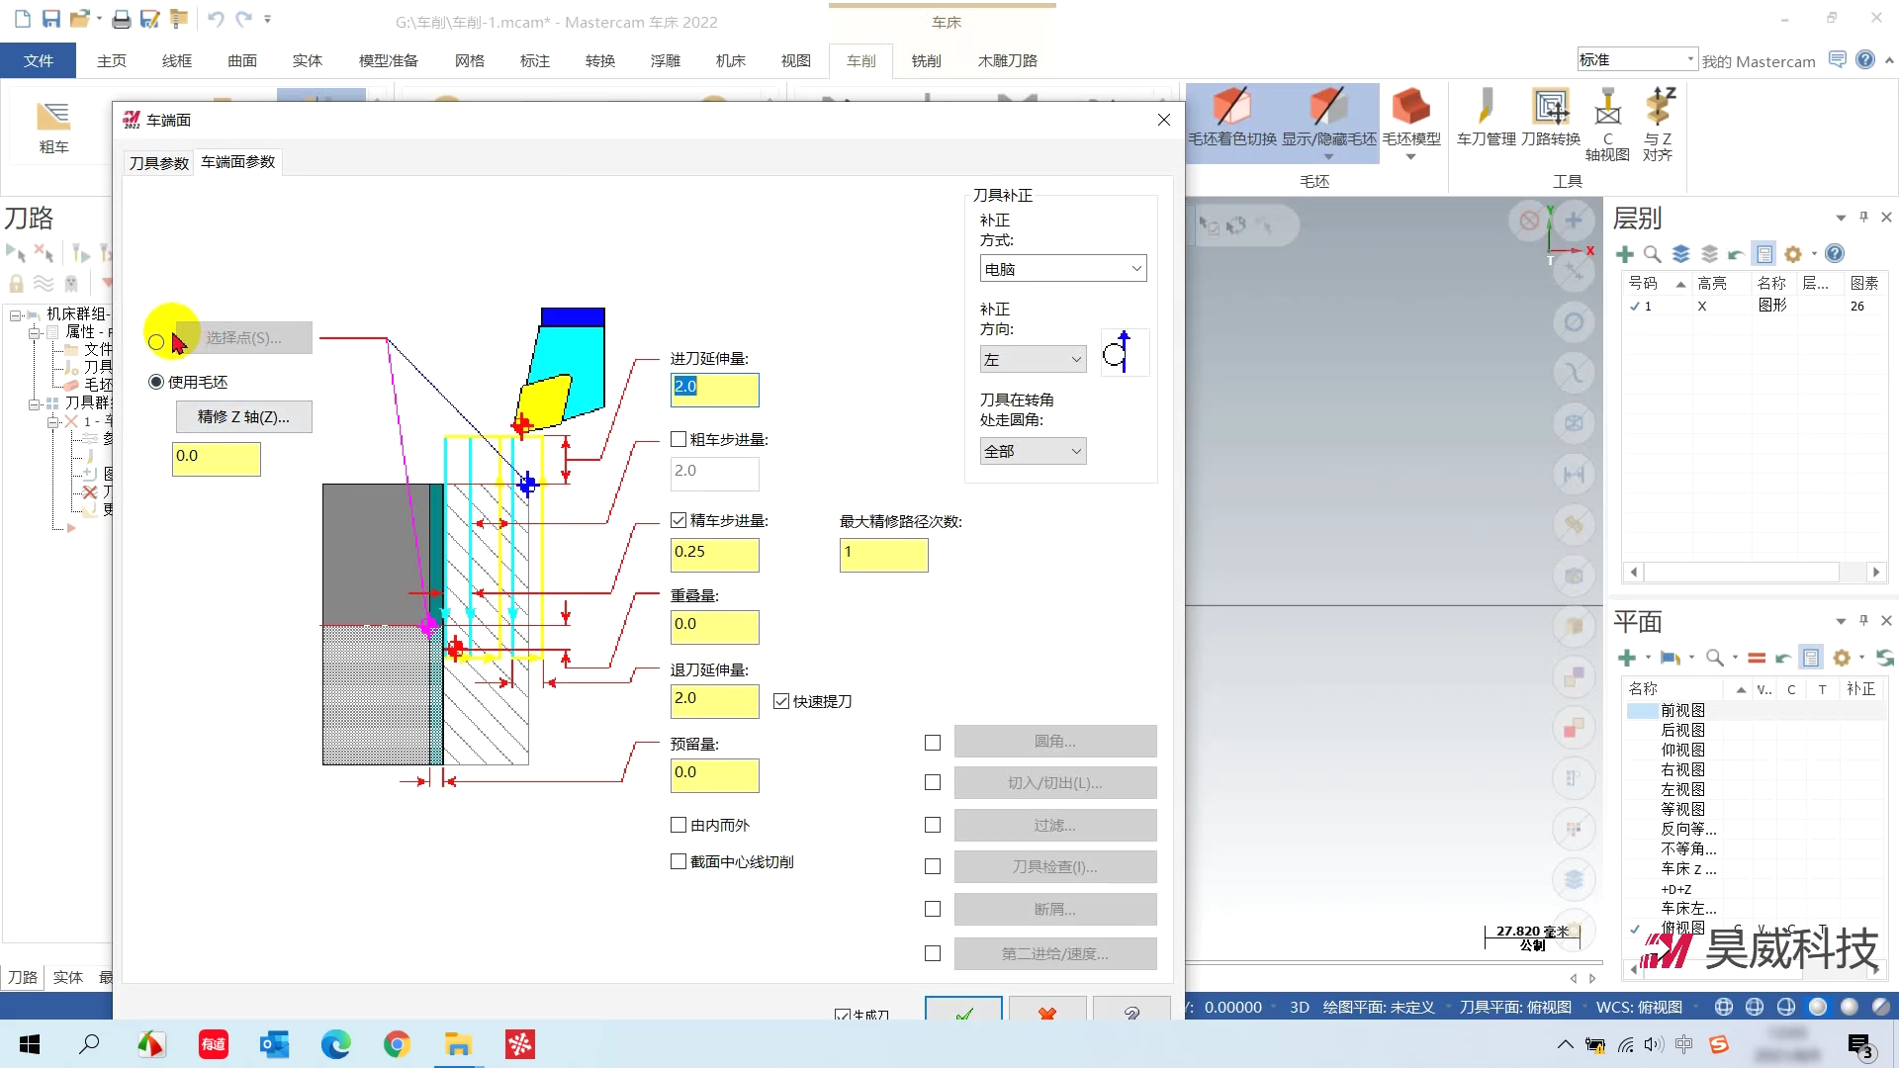Click the 精修 Z 轴(Z)... button
This screenshot has width=1899, height=1068.
pos(243,417)
